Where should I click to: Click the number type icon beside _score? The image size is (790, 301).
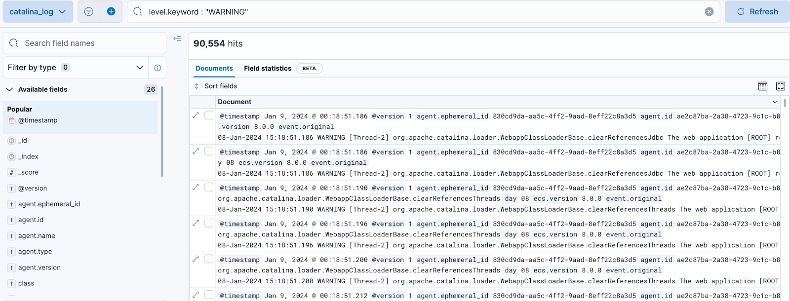12,172
